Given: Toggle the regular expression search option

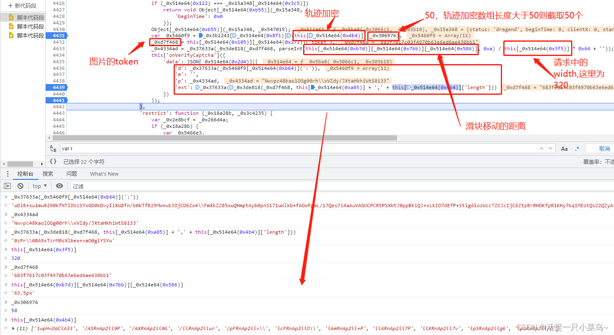Looking at the screenshot, I should [x=577, y=149].
